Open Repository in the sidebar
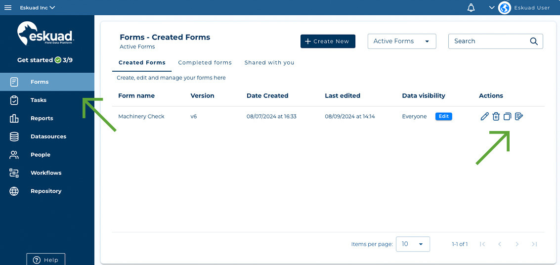560x265 pixels. coord(47,191)
